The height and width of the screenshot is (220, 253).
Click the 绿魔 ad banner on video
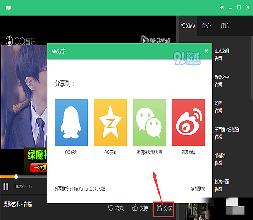[36, 161]
